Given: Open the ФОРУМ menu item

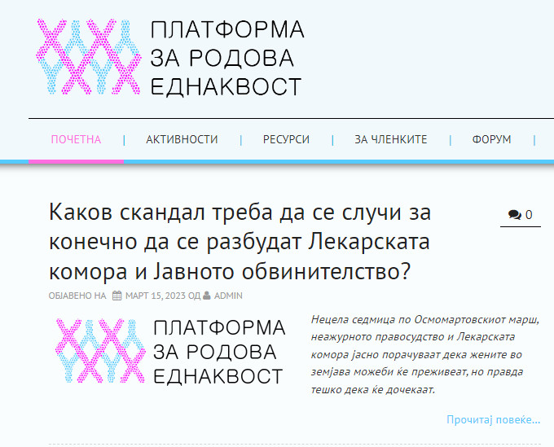Looking at the screenshot, I should [491, 139].
